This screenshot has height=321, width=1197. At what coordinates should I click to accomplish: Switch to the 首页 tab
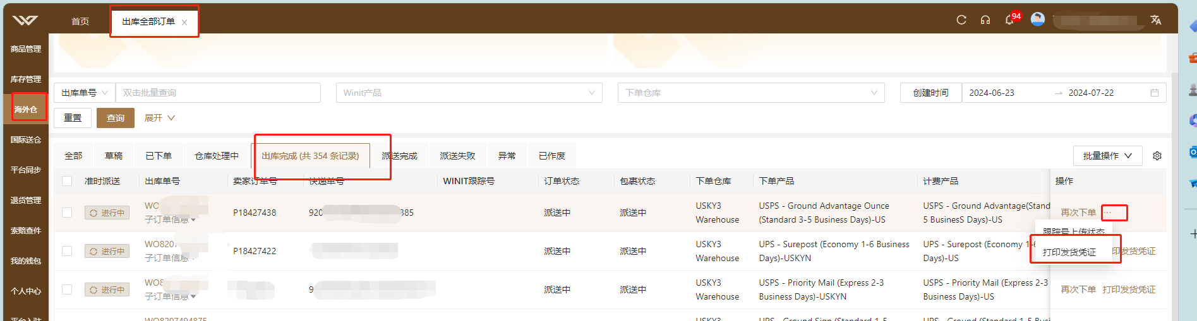[x=80, y=21]
